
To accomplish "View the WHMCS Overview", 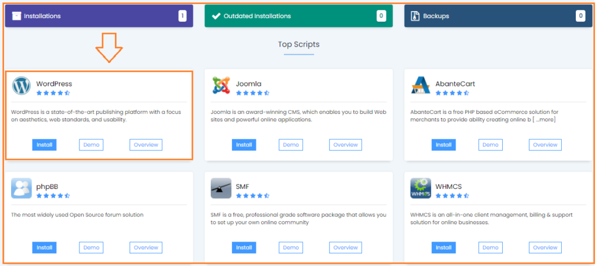I will tap(545, 248).
